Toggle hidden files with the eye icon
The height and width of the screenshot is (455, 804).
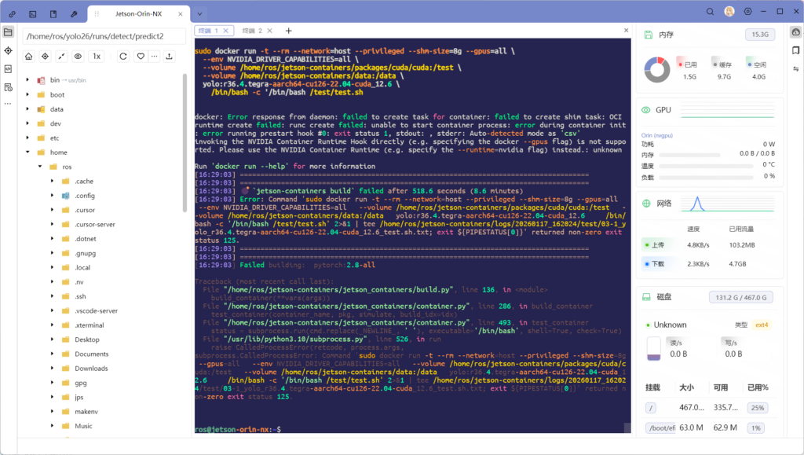(x=78, y=57)
